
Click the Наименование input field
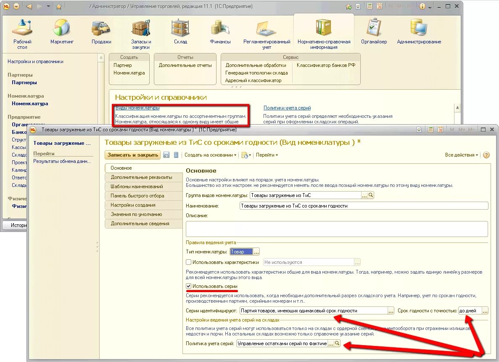[x=364, y=206]
